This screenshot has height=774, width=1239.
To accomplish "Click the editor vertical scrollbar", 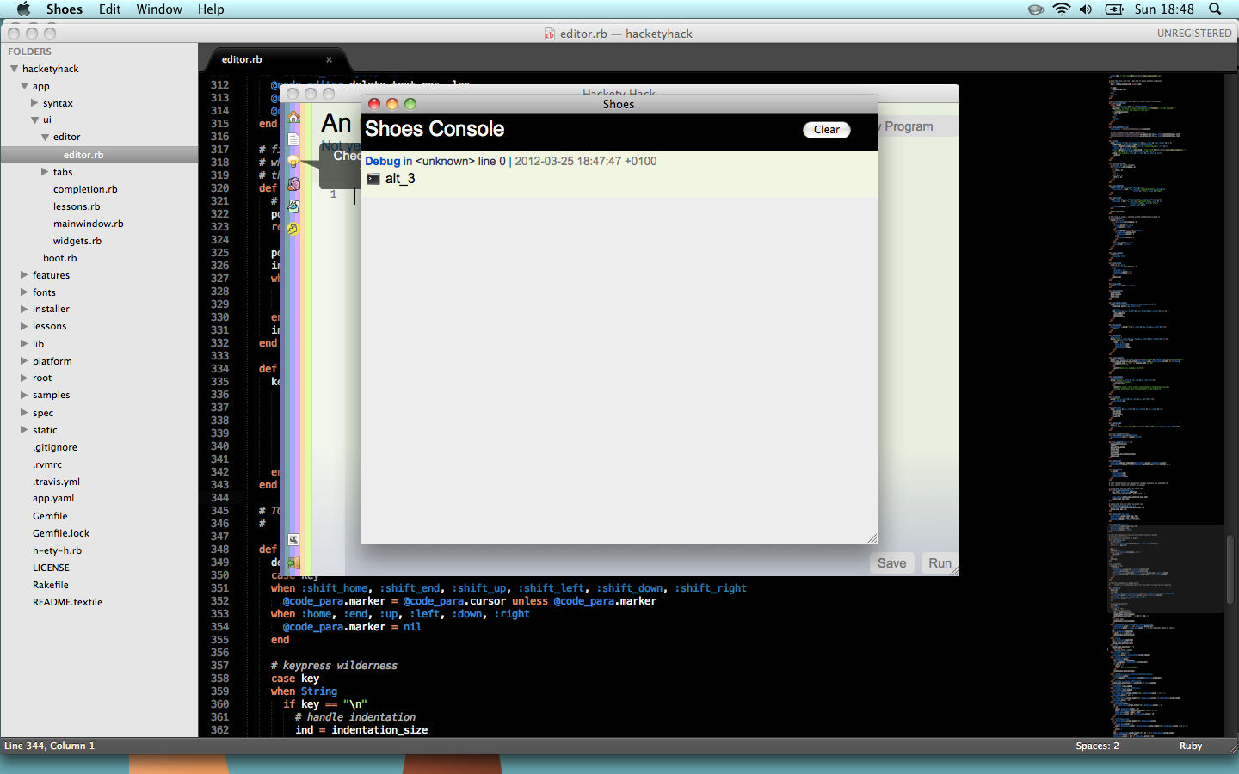I will (1230, 568).
